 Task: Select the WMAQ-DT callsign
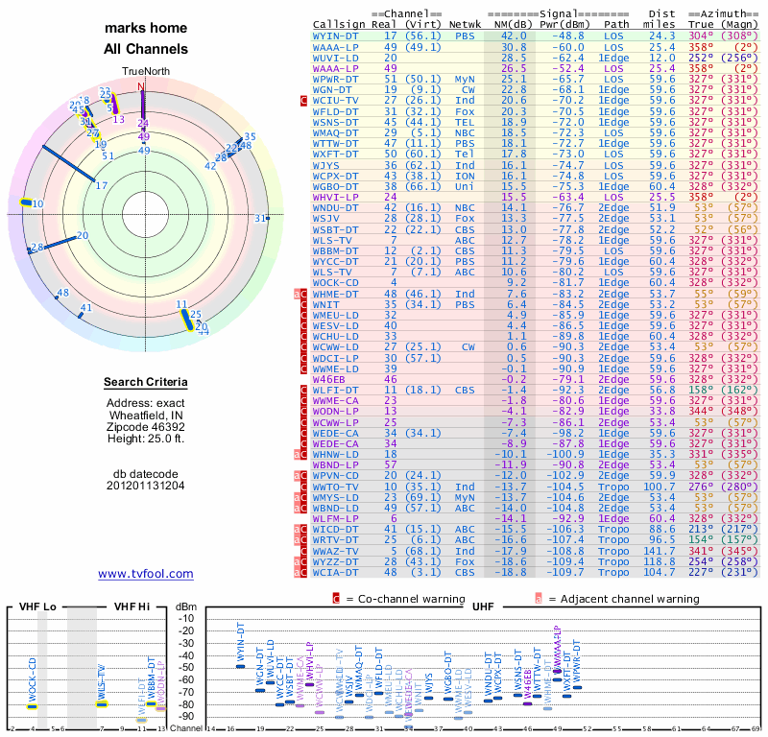(335, 133)
